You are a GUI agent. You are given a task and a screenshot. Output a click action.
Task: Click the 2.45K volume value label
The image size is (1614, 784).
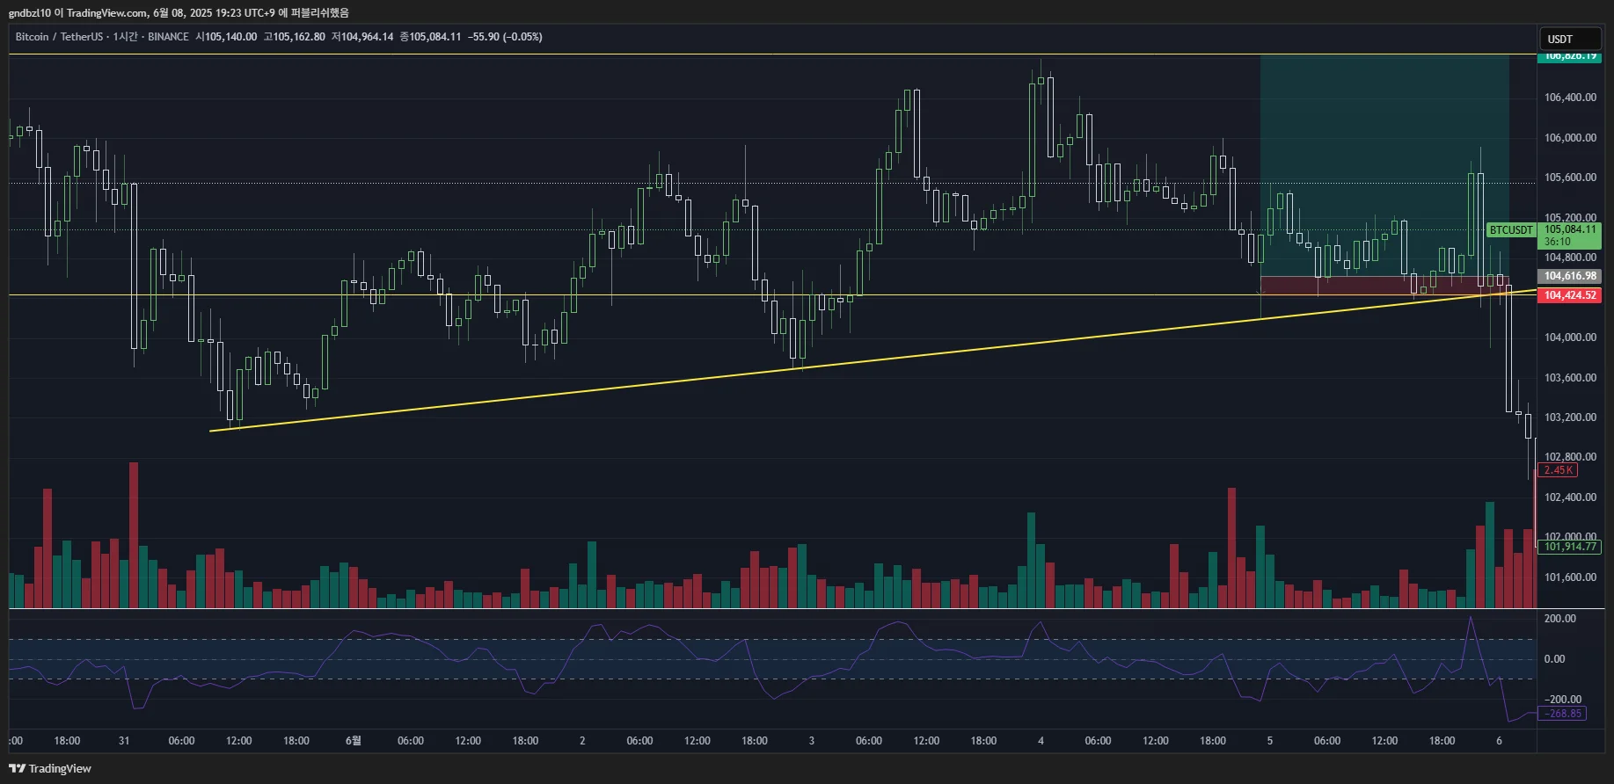pos(1557,470)
